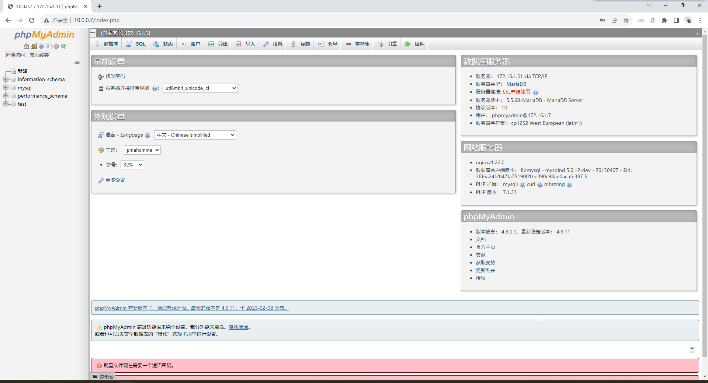Expand the mysql database tree node

coord(6,88)
